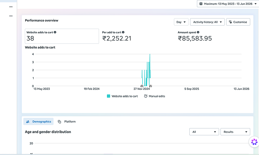Open the lower three-dot menu in sidebar
Image resolution: width=259 pixels, height=155 pixels.
click(x=11, y=16)
